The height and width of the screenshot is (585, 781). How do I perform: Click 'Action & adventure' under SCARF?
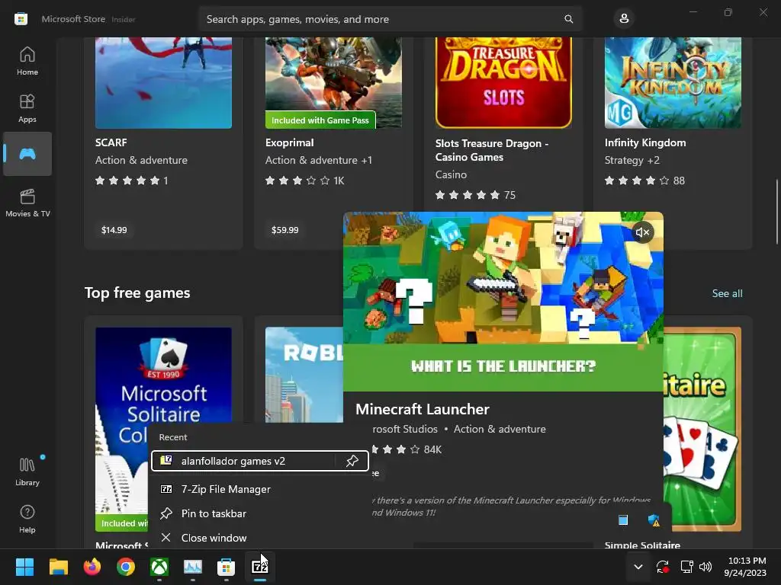141,160
